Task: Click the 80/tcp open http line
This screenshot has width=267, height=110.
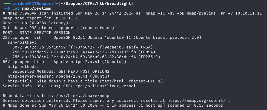Action: click(64, 62)
